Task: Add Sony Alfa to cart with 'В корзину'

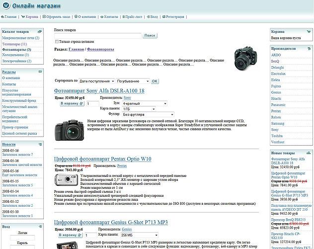Action: [x=72, y=103]
